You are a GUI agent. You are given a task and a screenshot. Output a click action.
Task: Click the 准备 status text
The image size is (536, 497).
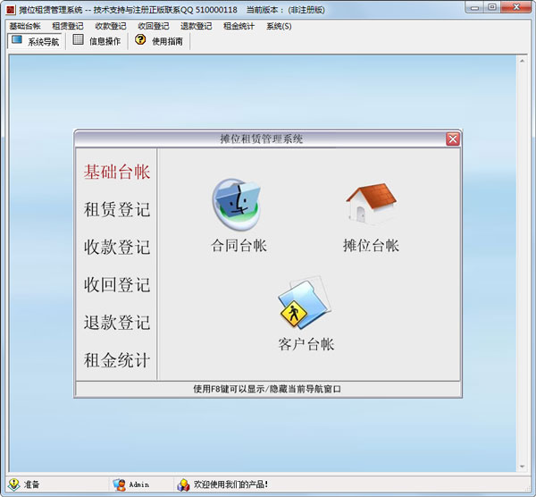pos(31,484)
